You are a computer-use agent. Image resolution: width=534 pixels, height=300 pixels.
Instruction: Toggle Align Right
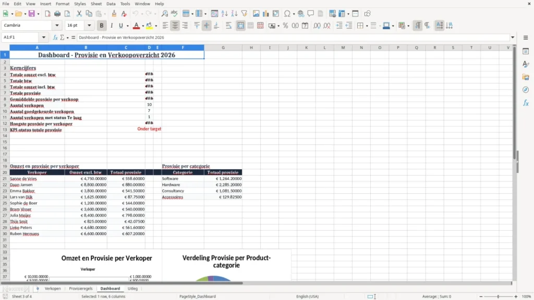pyautogui.click(x=185, y=26)
